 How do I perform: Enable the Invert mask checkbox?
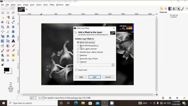click(76, 70)
